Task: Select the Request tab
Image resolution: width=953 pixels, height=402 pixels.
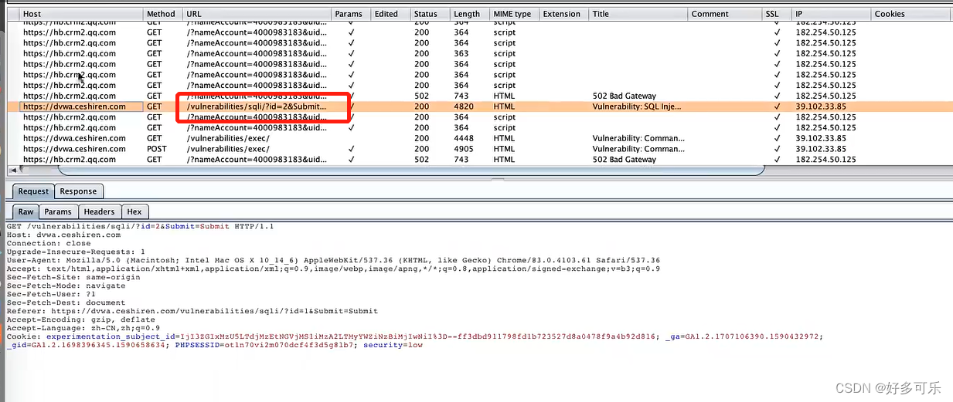Action: pos(33,191)
